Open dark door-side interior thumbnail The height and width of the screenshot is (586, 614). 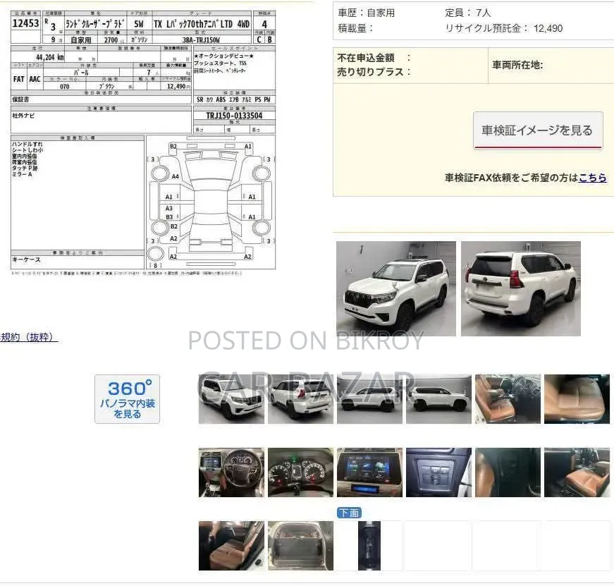pyautogui.click(x=508, y=472)
